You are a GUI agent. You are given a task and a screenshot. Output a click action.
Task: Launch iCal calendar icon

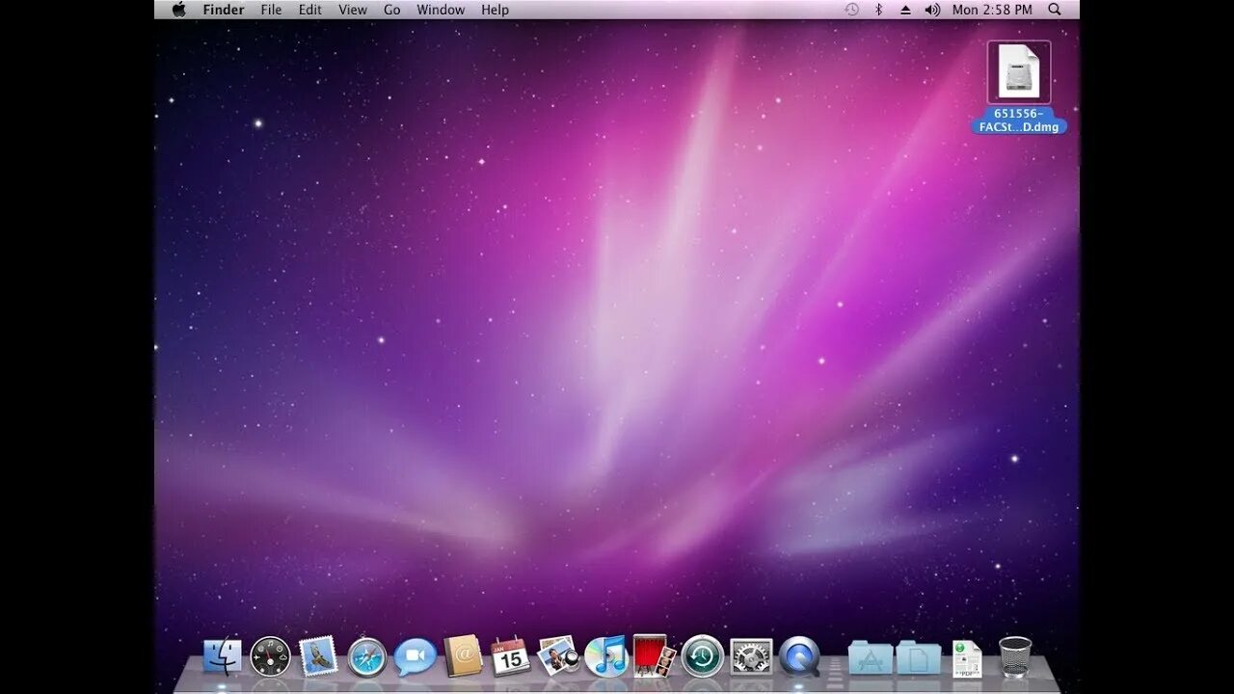[x=510, y=655]
